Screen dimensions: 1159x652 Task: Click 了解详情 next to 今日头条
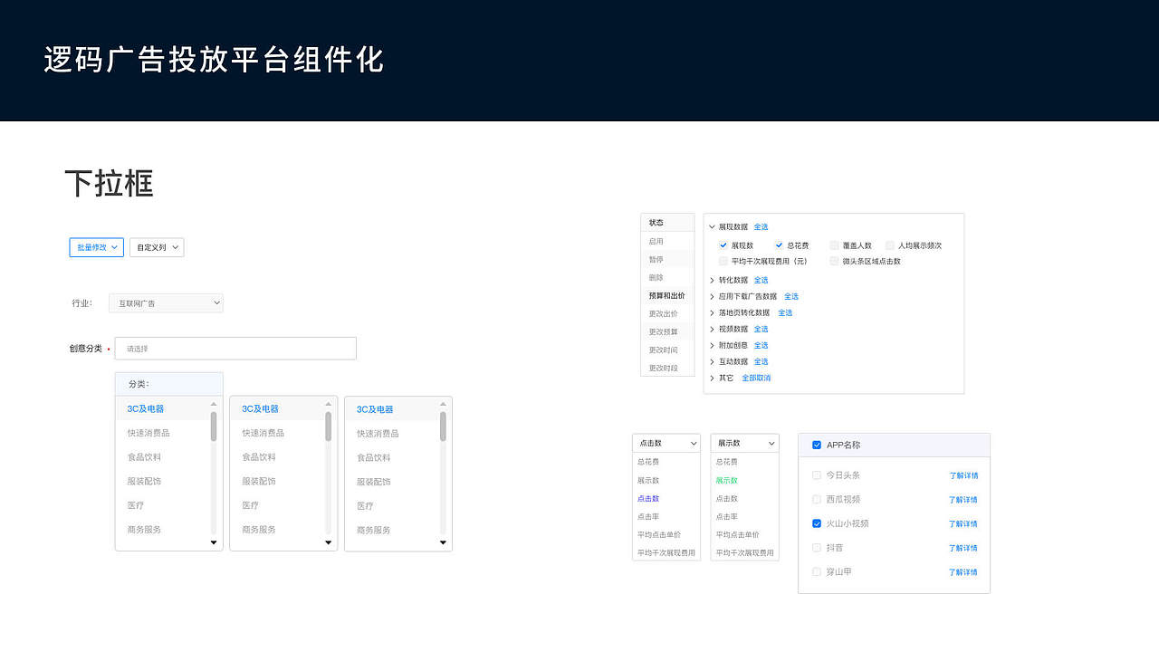click(x=963, y=475)
